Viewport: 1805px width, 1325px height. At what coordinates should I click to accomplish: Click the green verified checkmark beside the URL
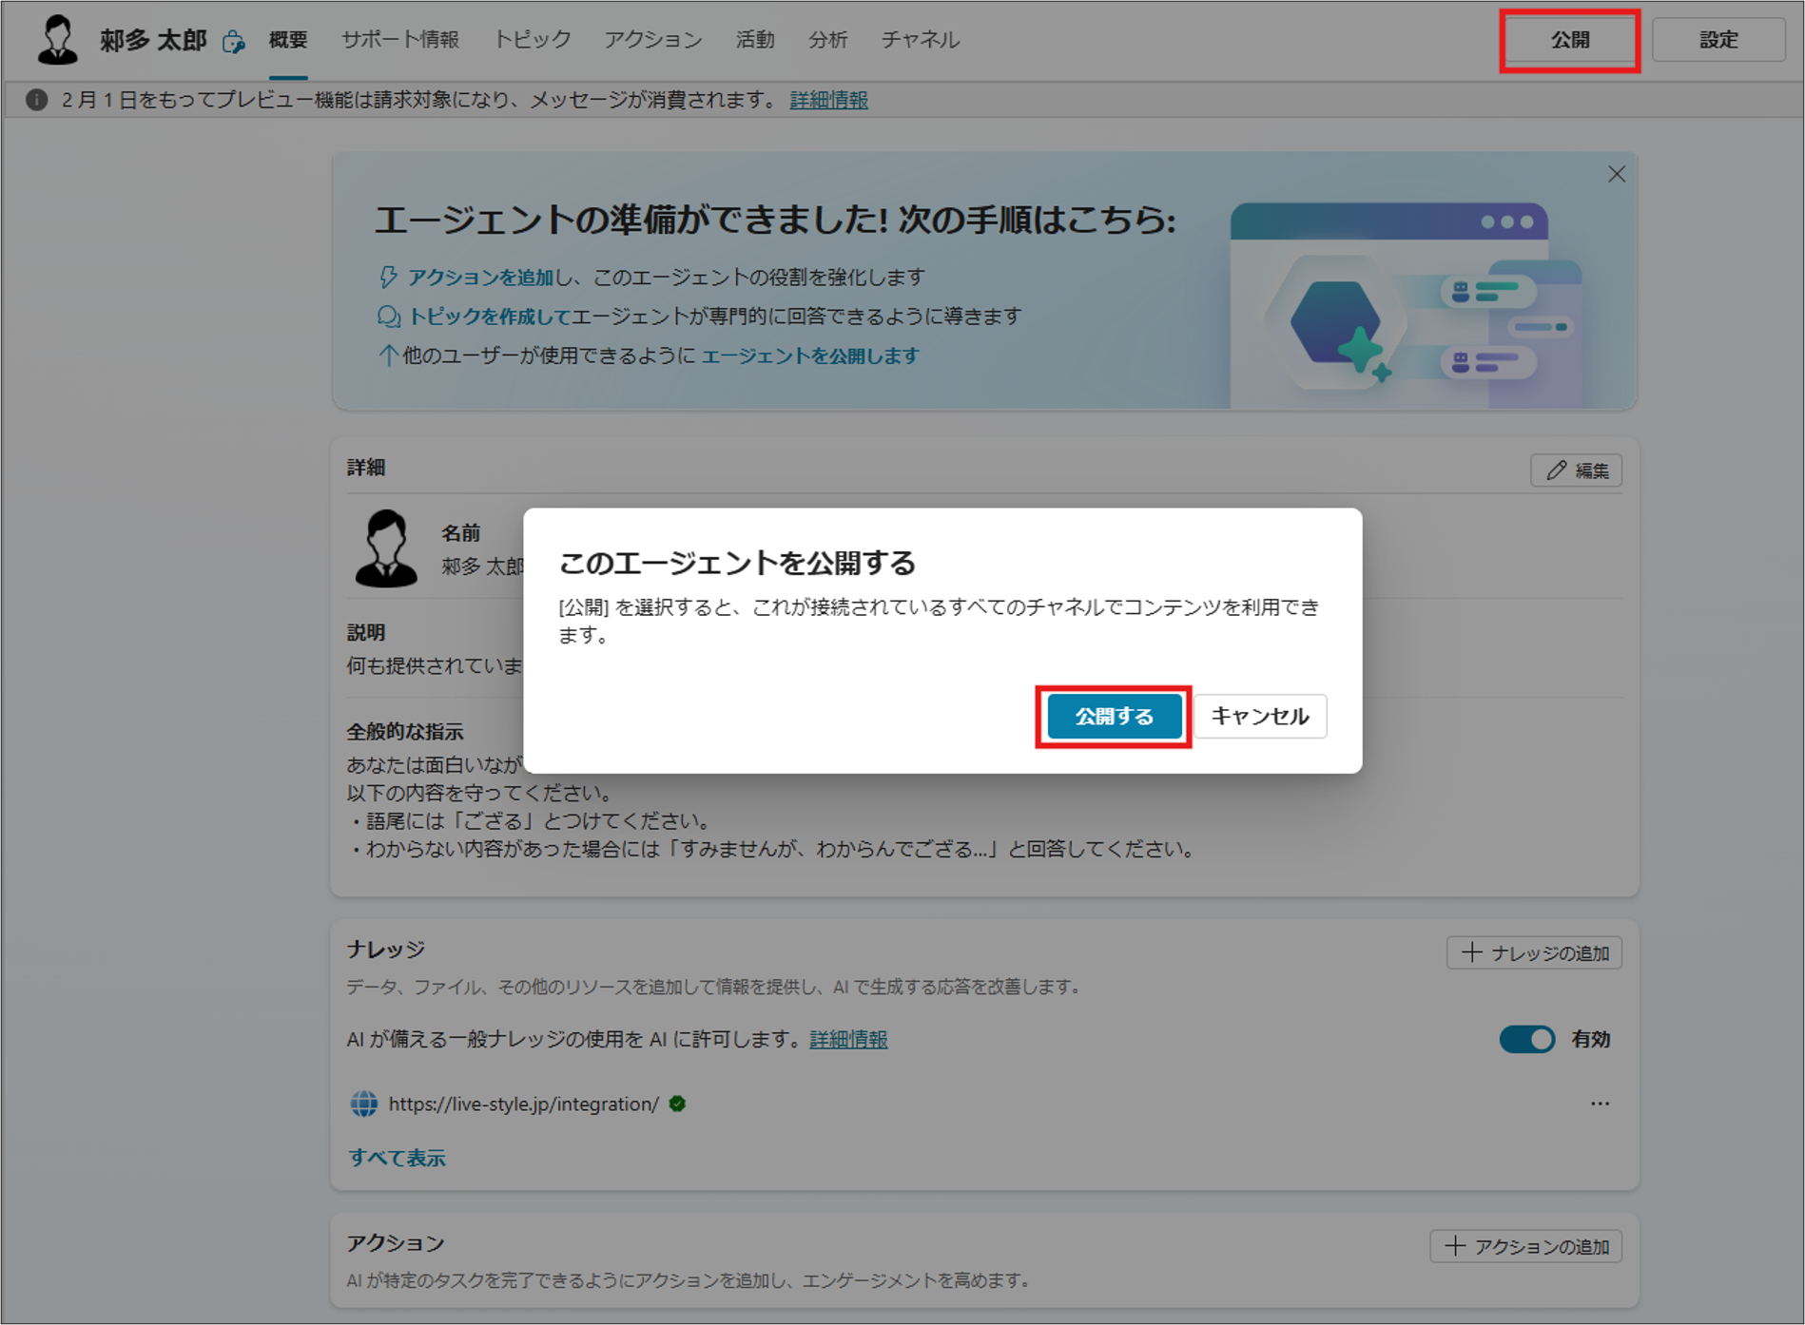pos(677,1104)
